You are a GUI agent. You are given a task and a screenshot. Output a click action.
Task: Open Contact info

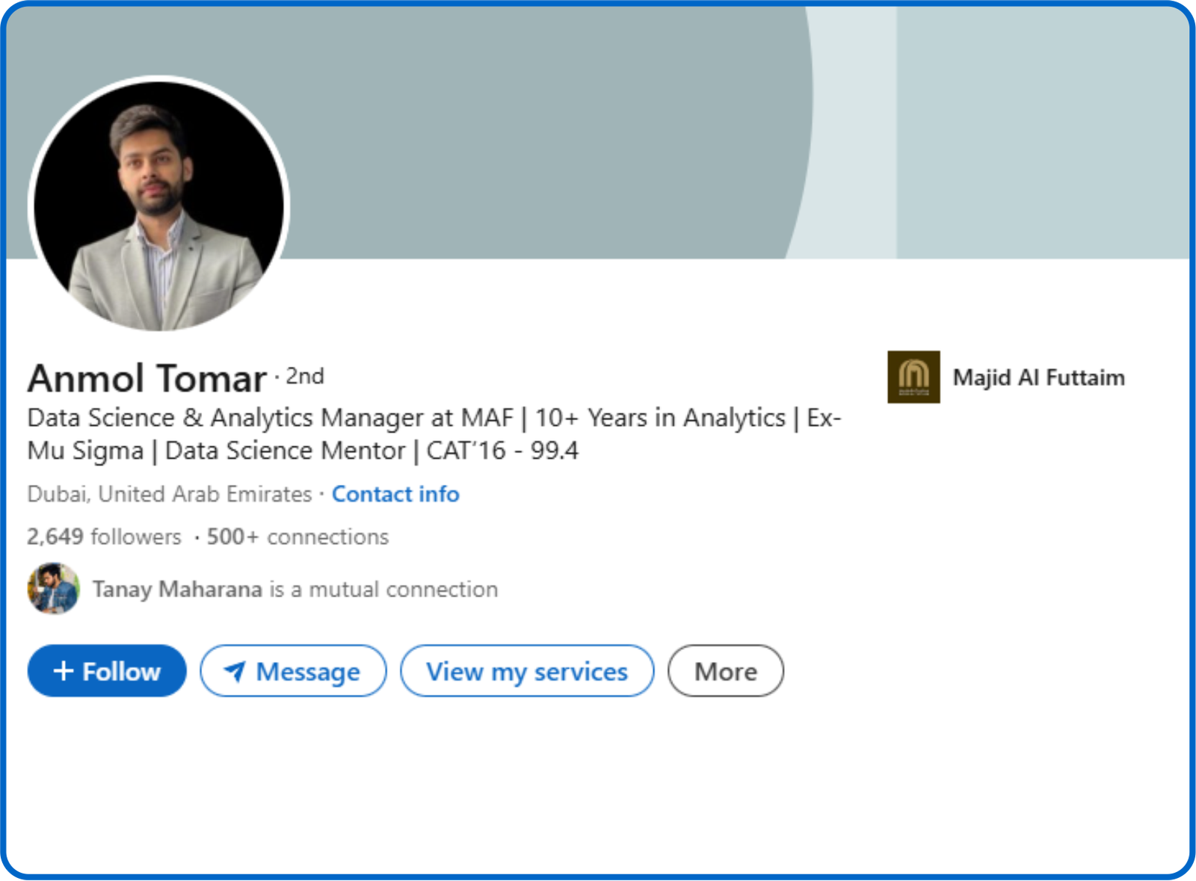click(395, 494)
